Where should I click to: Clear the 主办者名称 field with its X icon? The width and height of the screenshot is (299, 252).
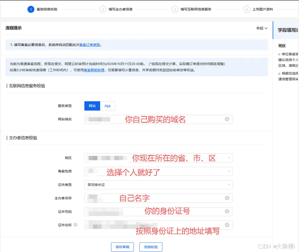(227, 198)
